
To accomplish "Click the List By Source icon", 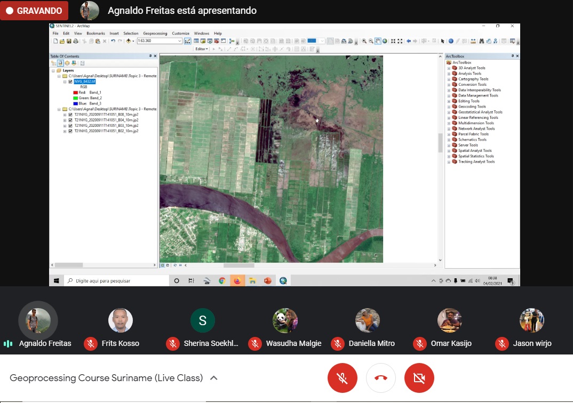I will (x=60, y=63).
